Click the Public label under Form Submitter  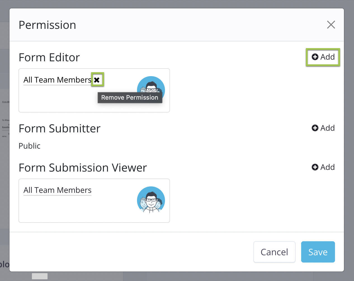pos(29,146)
